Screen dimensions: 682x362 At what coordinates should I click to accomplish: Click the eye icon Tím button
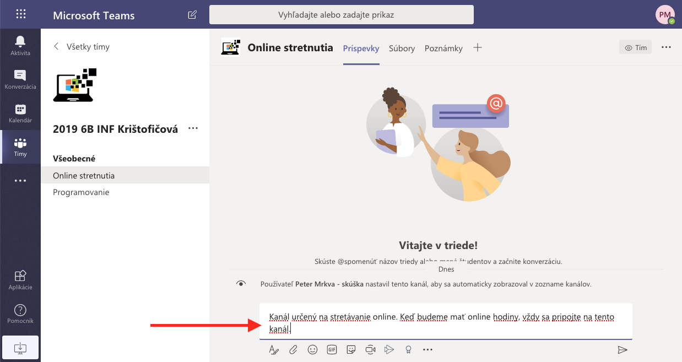(x=635, y=47)
